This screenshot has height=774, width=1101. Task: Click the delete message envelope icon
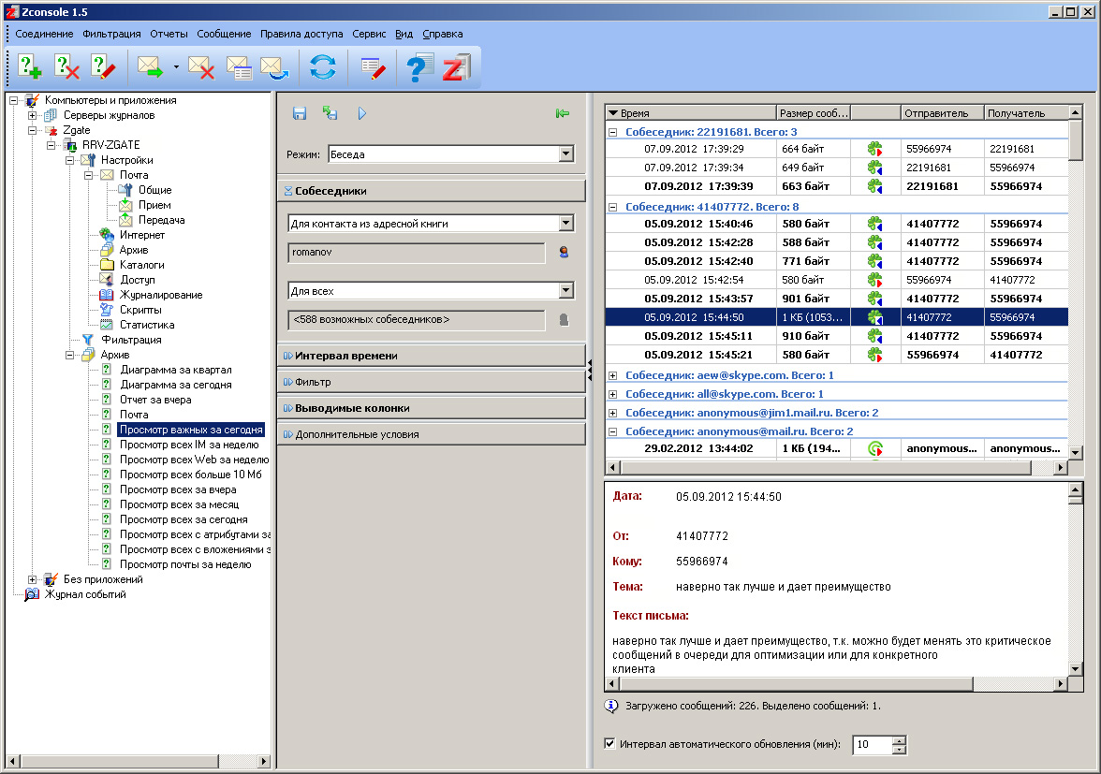[x=201, y=67]
